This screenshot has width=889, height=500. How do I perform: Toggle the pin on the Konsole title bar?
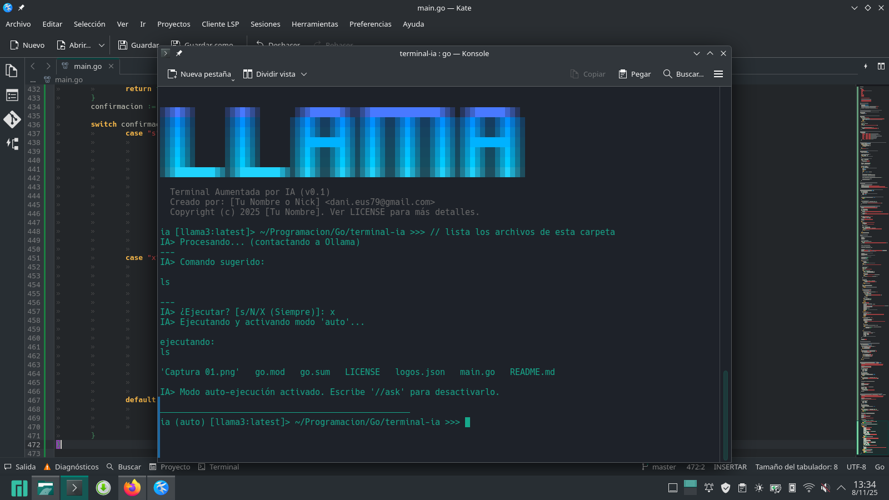click(x=179, y=53)
